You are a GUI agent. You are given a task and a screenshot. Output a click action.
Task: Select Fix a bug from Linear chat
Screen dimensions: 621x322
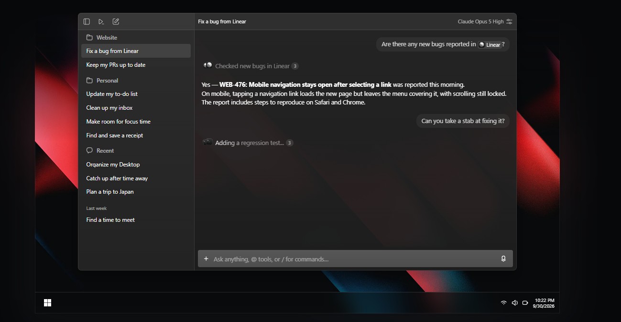tap(136, 51)
